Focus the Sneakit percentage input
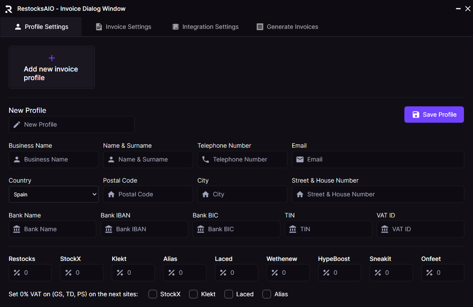Screen dimensions: 473x307 (391, 273)
